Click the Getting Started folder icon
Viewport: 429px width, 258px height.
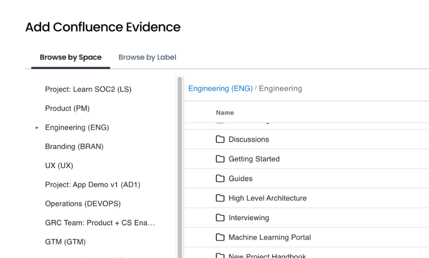click(220, 159)
